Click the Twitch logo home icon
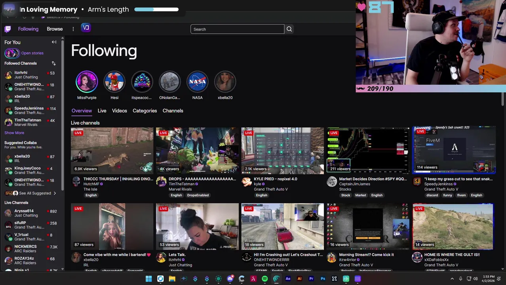The height and width of the screenshot is (285, 506). point(8,29)
